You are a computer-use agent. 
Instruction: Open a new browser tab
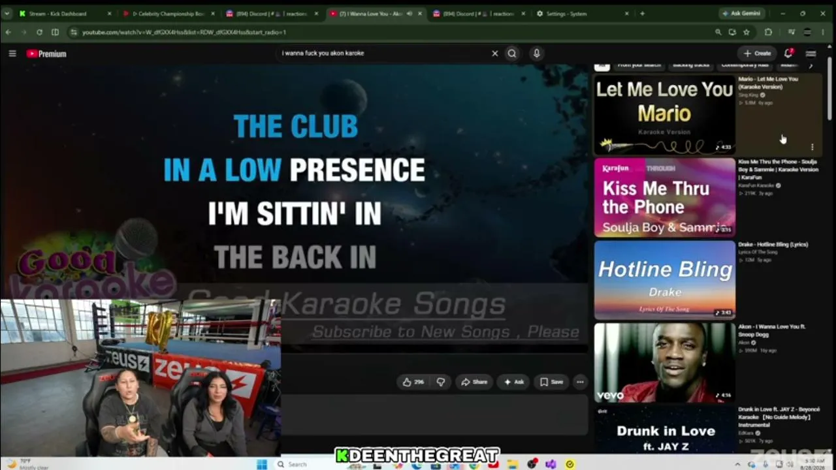tap(642, 14)
